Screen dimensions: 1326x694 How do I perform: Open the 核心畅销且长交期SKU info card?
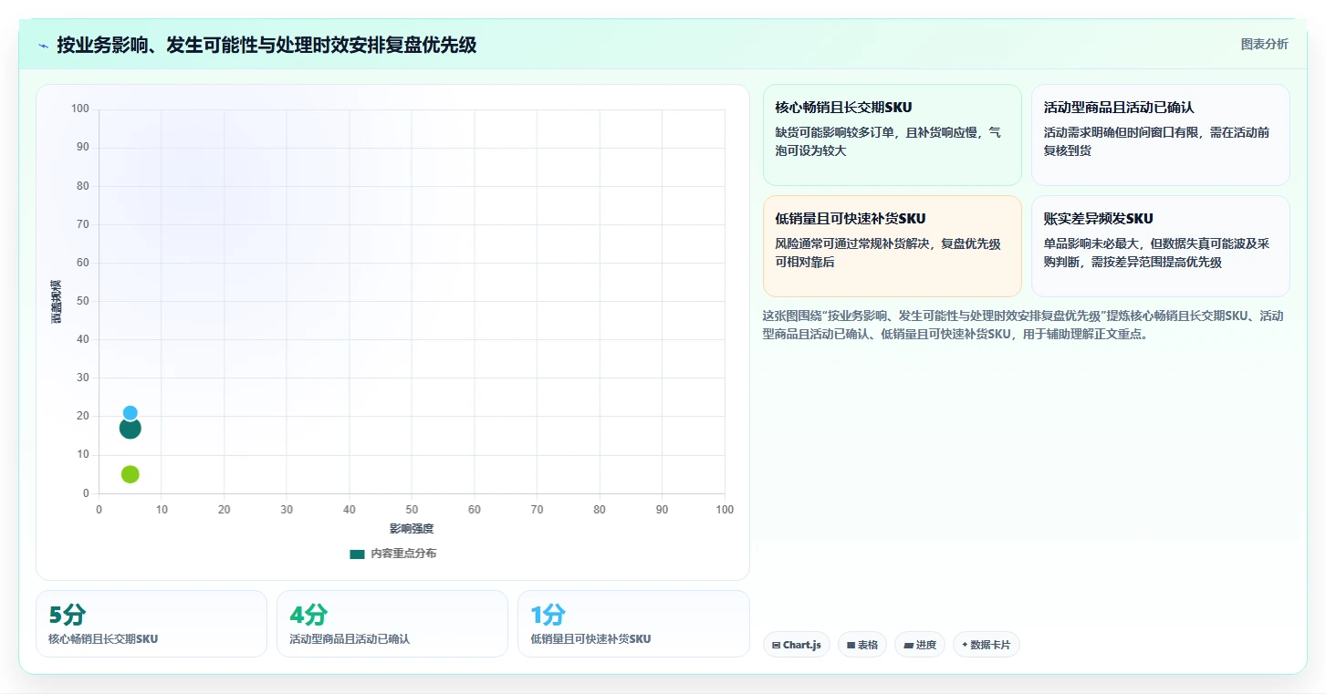[x=892, y=135]
